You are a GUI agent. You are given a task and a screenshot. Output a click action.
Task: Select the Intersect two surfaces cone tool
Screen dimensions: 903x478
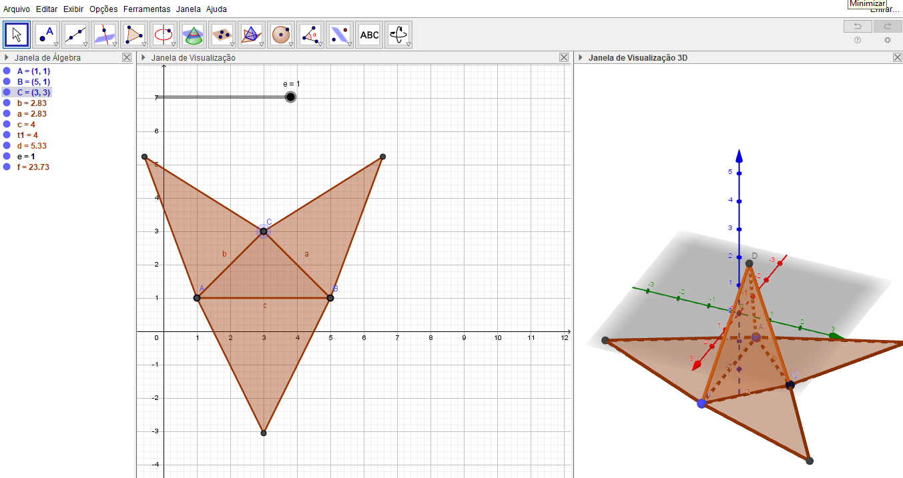pyautogui.click(x=193, y=34)
